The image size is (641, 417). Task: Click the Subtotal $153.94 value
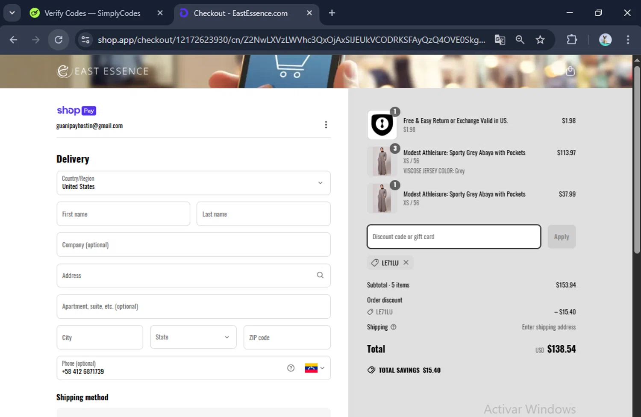[x=566, y=285]
